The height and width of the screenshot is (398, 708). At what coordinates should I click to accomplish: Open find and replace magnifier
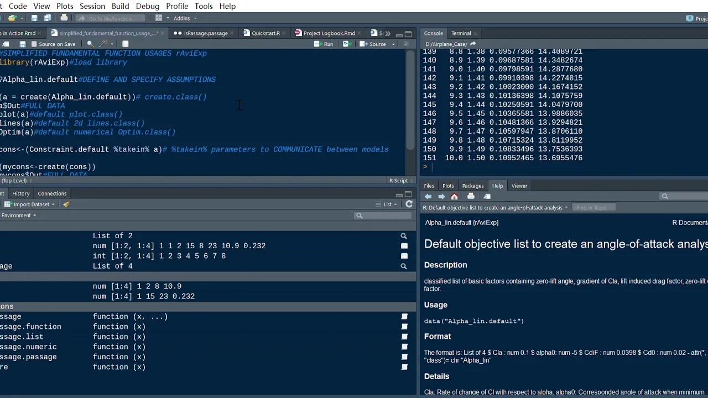pos(90,44)
